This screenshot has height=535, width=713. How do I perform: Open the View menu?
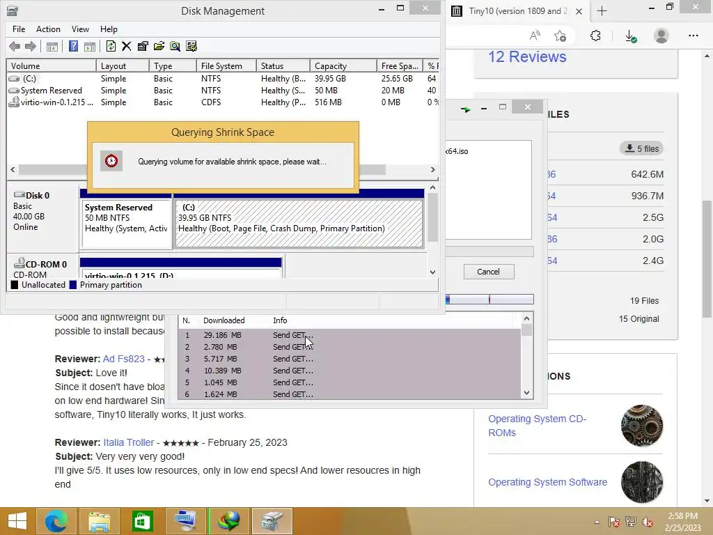(x=80, y=29)
